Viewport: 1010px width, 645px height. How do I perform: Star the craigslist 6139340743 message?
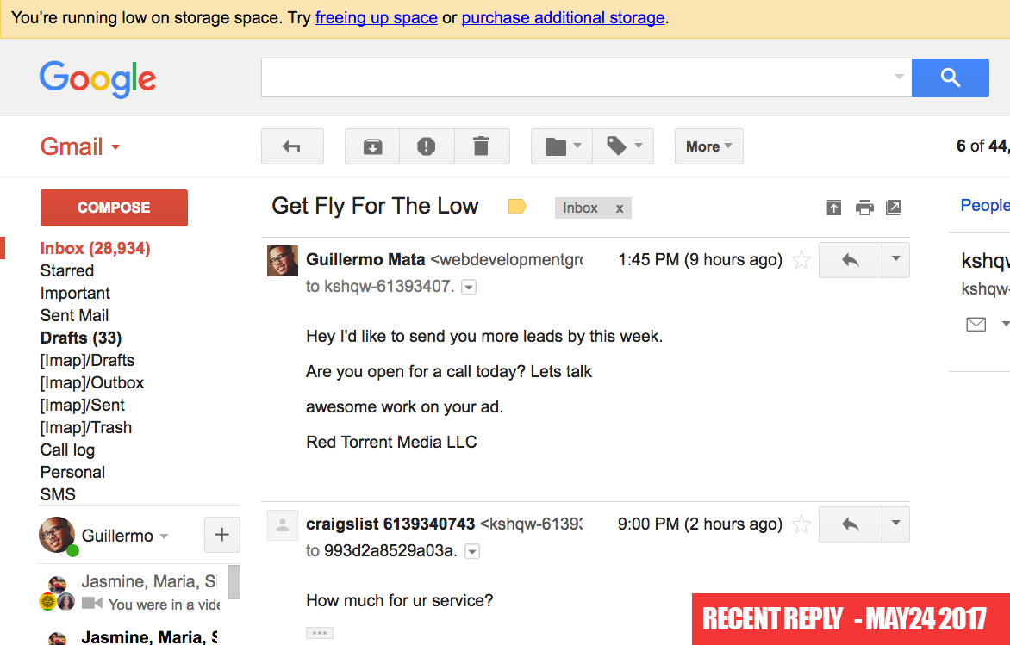point(801,524)
